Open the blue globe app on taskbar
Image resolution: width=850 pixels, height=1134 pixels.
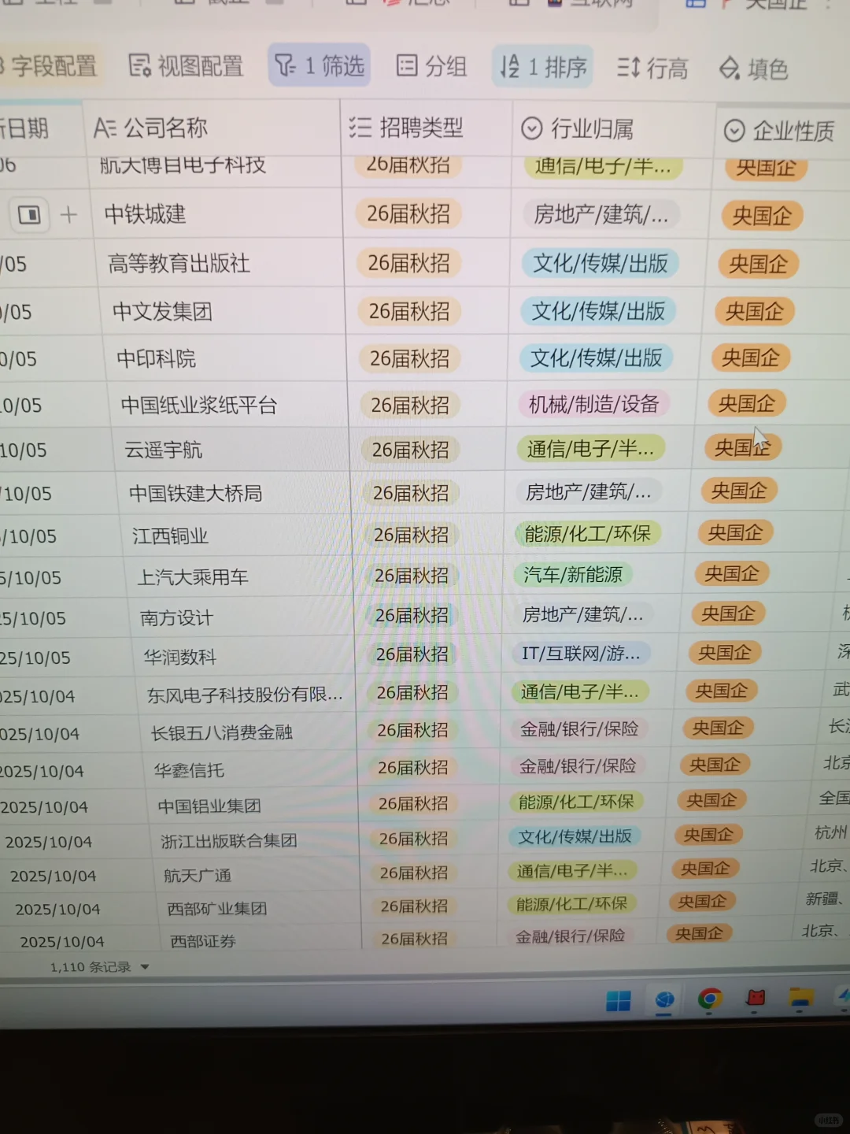[665, 999]
